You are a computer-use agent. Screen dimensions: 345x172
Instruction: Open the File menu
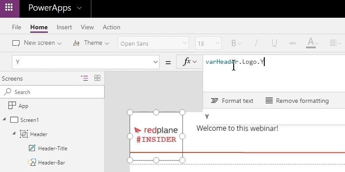click(16, 27)
